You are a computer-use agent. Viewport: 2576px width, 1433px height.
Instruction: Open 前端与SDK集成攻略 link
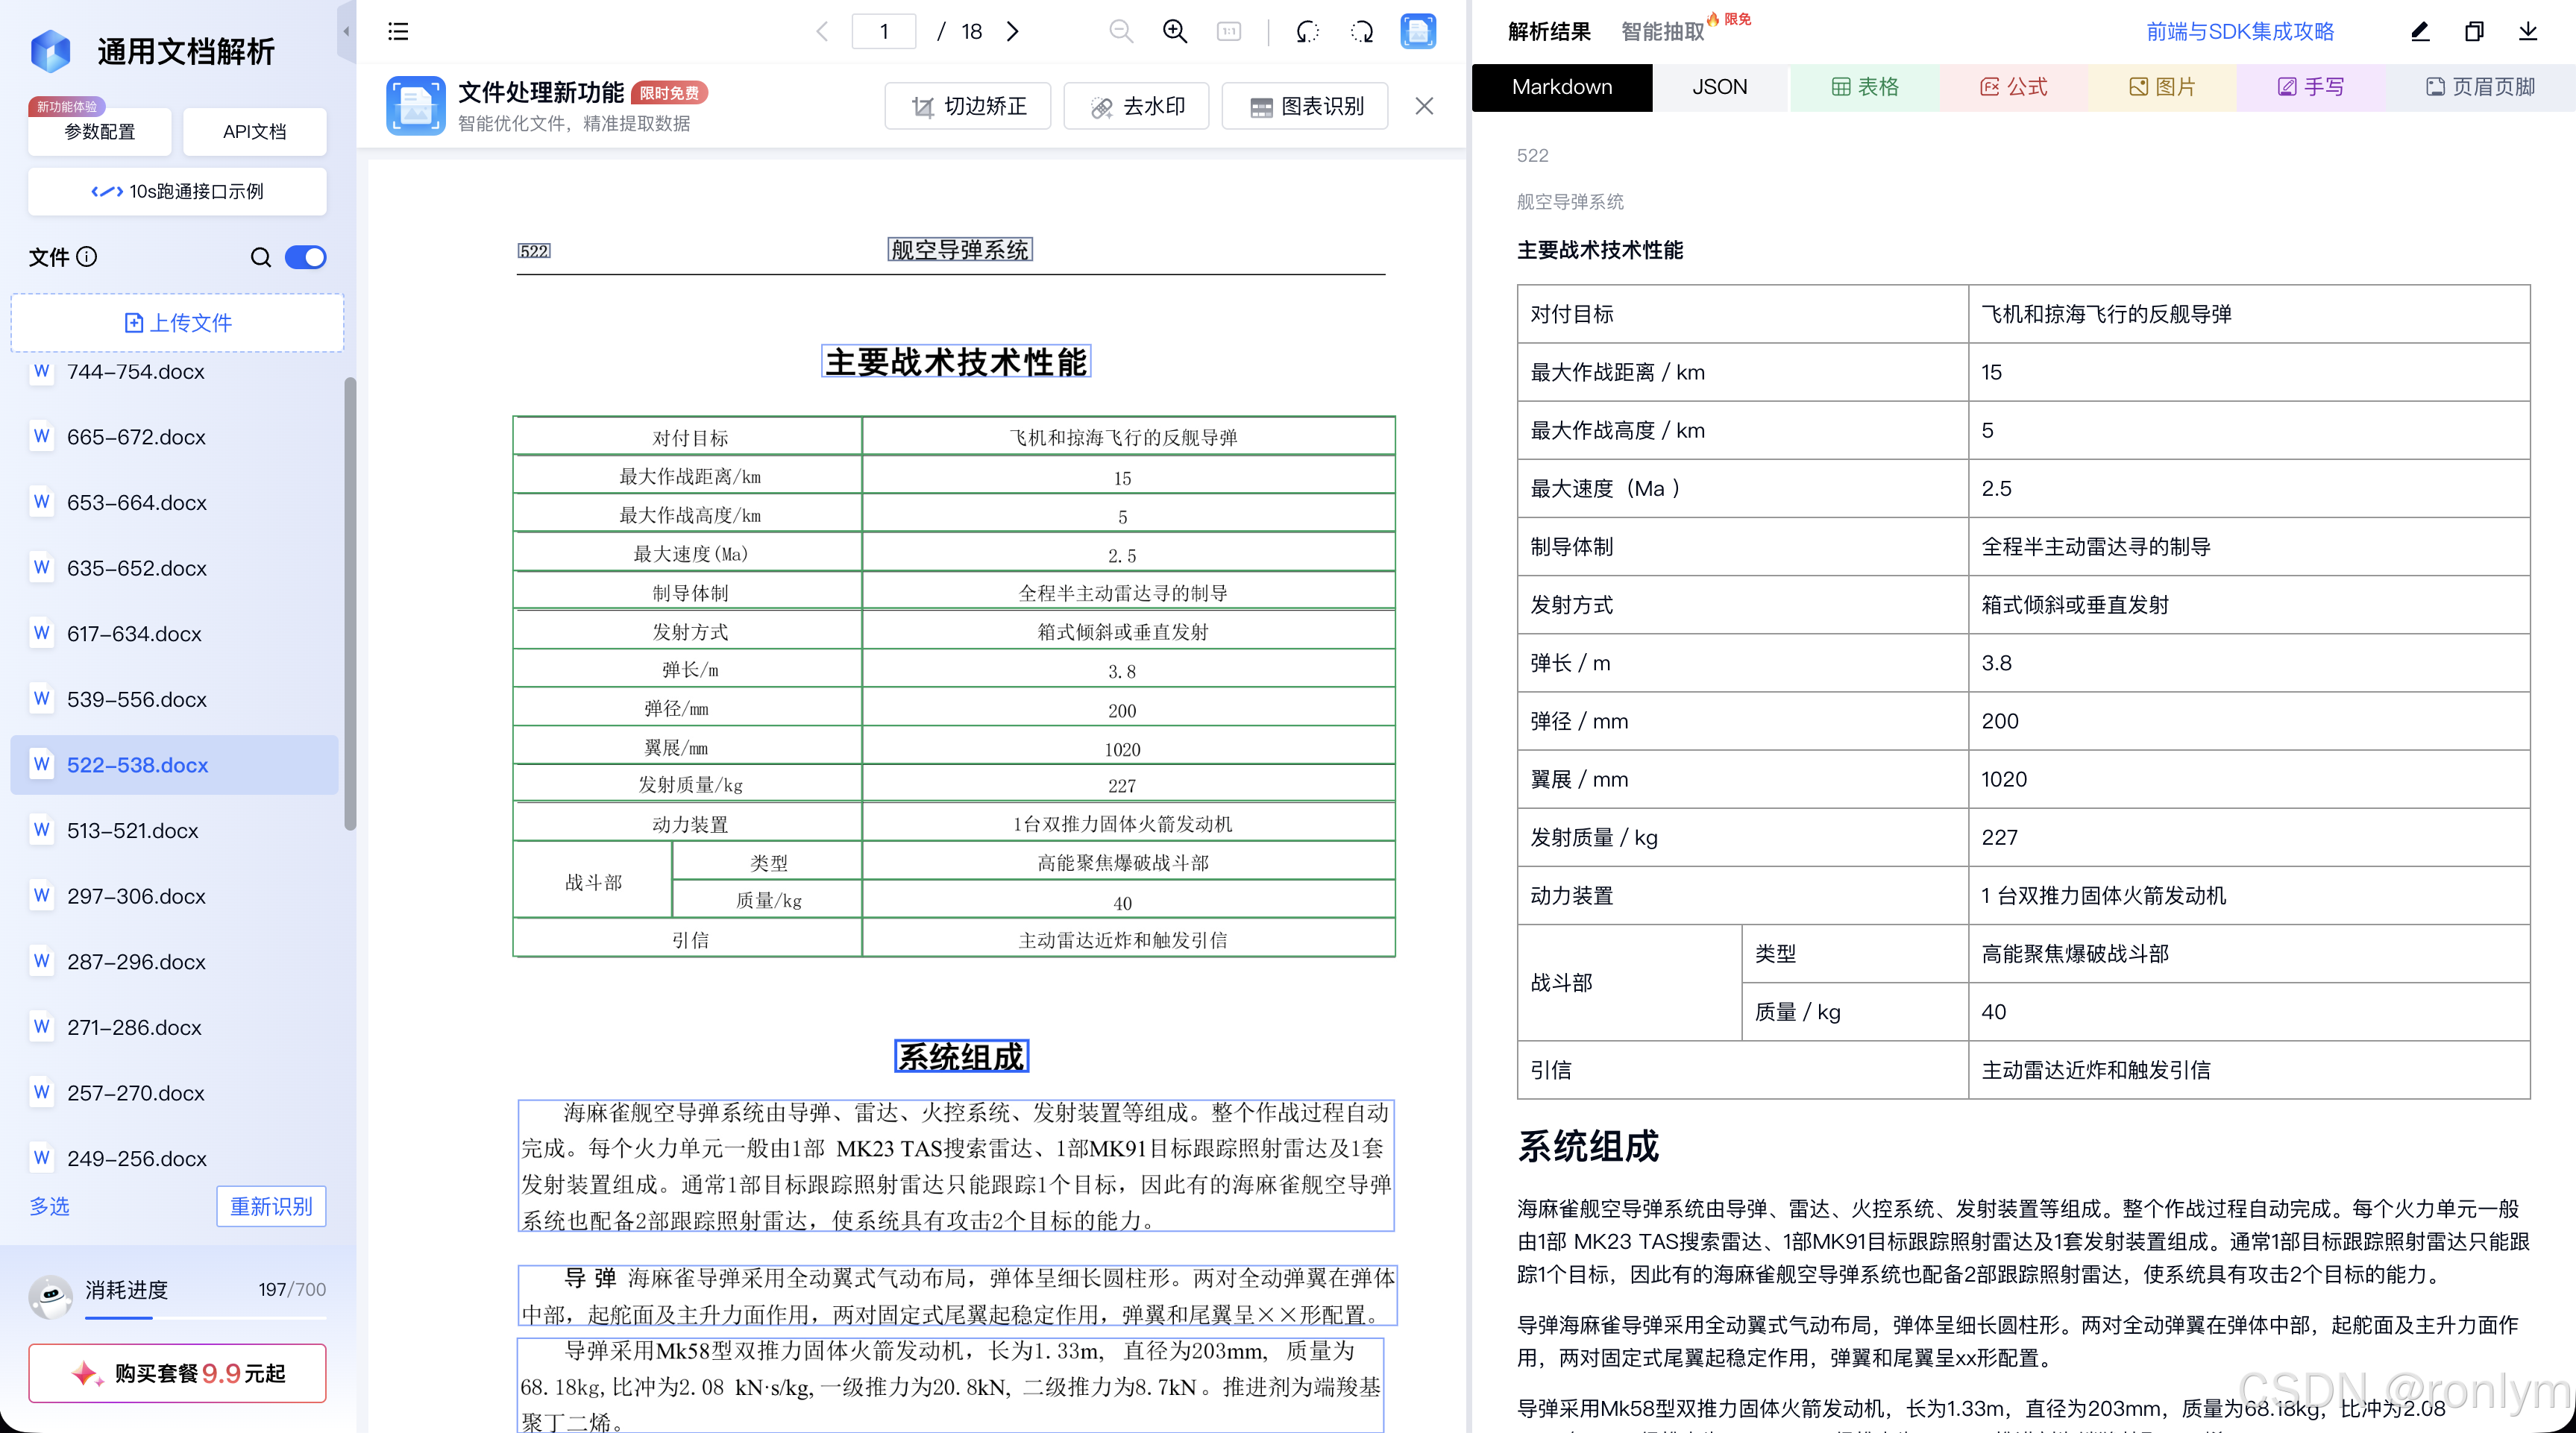(x=2239, y=31)
